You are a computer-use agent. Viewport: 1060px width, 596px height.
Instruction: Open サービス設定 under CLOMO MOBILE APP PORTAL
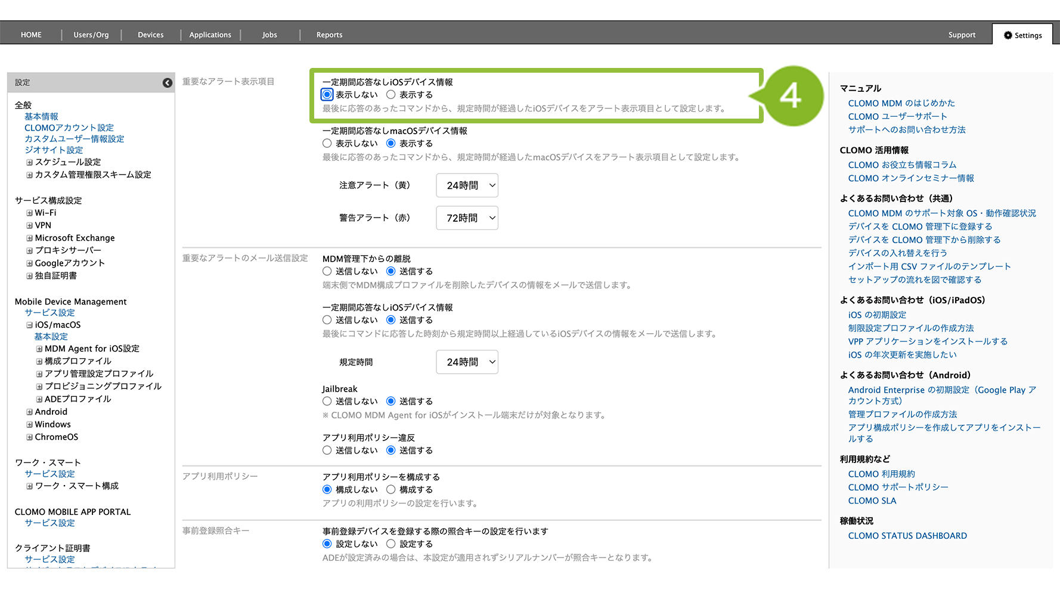click(49, 523)
